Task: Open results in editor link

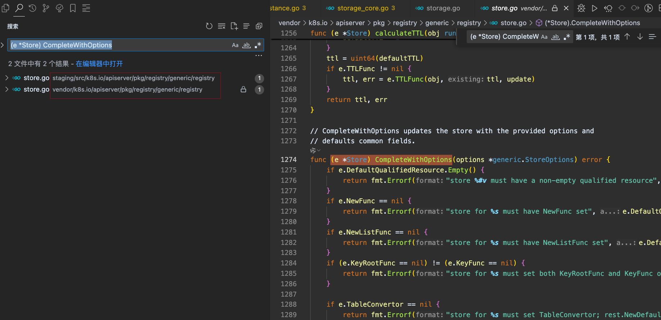Action: tap(99, 64)
